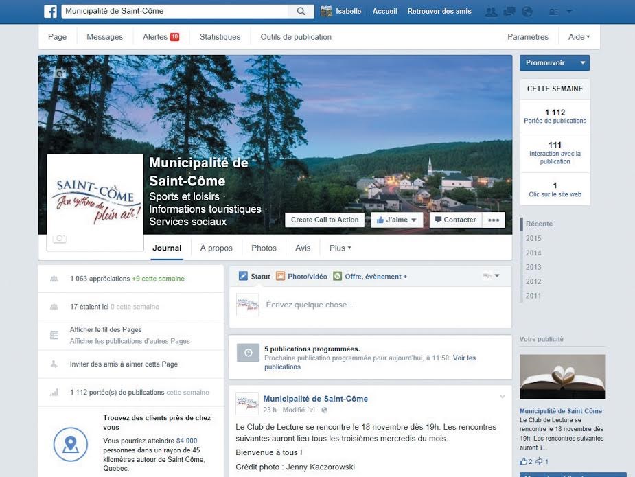The height and width of the screenshot is (477, 635).
Task: Click the post privacy globe icon
Action: [325, 410]
